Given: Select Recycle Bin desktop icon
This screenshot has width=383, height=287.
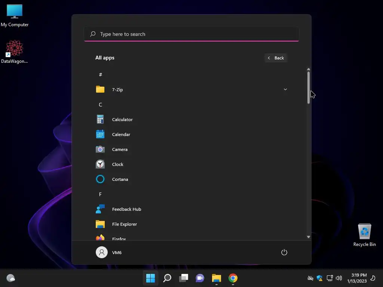Looking at the screenshot, I should click(364, 235).
